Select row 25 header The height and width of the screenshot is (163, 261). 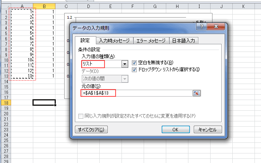[x=6, y=140]
